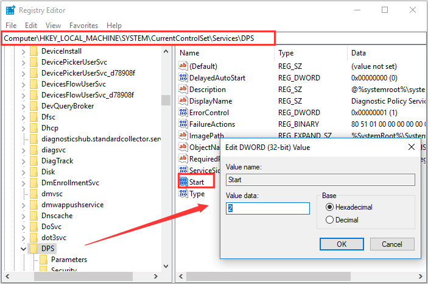Viewport: 428px width, 284px height.
Task: Click the Type DWORD value icon
Action: [183, 194]
